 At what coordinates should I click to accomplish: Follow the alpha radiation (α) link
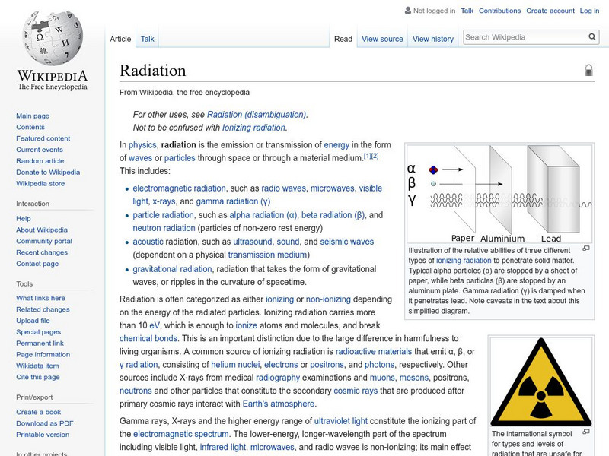point(263,215)
